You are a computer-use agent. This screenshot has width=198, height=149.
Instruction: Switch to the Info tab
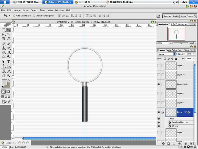pyautogui.click(x=173, y=24)
